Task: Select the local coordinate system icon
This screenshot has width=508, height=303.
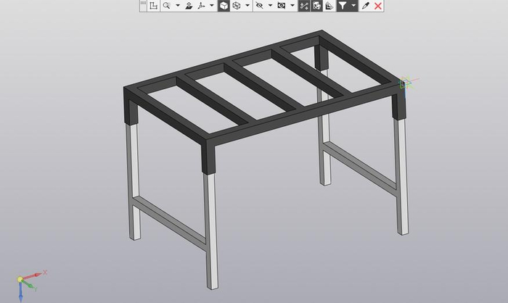Action: tap(154, 6)
